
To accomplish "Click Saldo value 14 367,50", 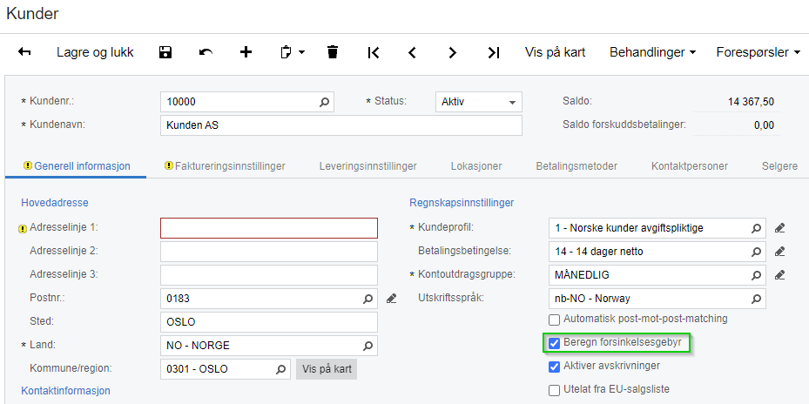I will [751, 102].
